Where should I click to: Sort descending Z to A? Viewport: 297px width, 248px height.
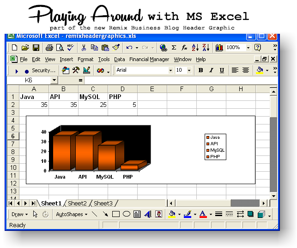tap(206, 48)
